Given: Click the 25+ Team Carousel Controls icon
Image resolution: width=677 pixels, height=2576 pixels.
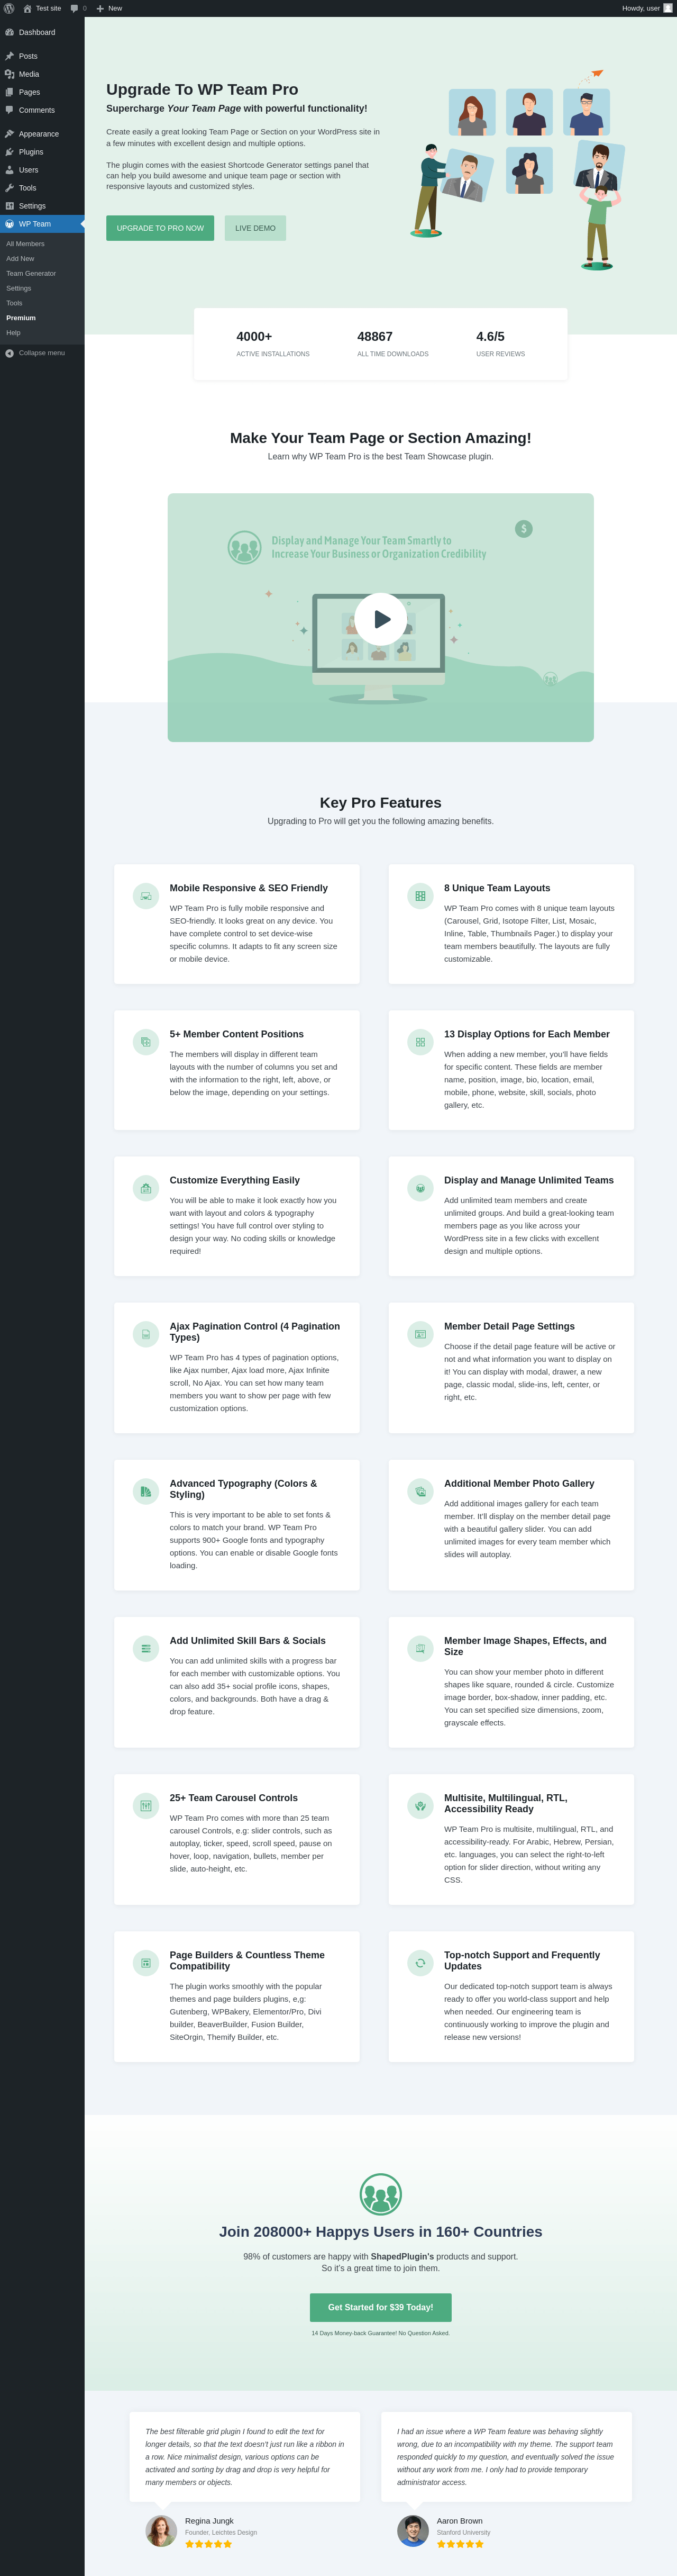Looking at the screenshot, I should [x=146, y=1805].
